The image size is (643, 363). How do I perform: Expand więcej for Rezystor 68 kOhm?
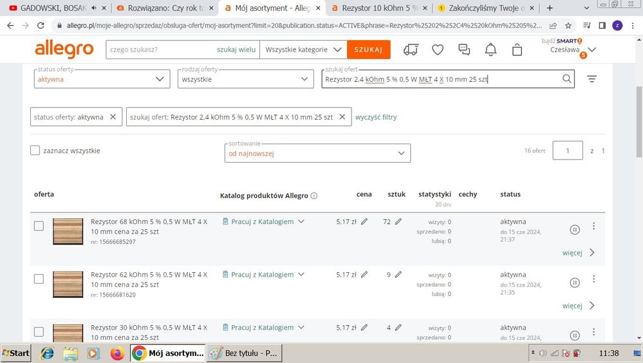click(578, 253)
